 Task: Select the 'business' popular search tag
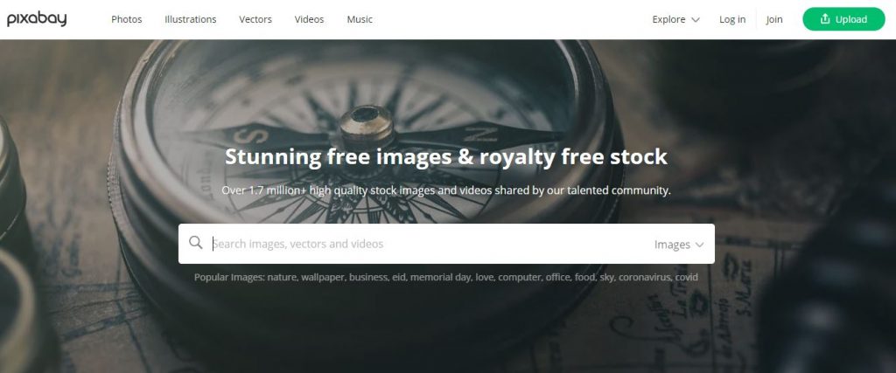click(x=367, y=278)
